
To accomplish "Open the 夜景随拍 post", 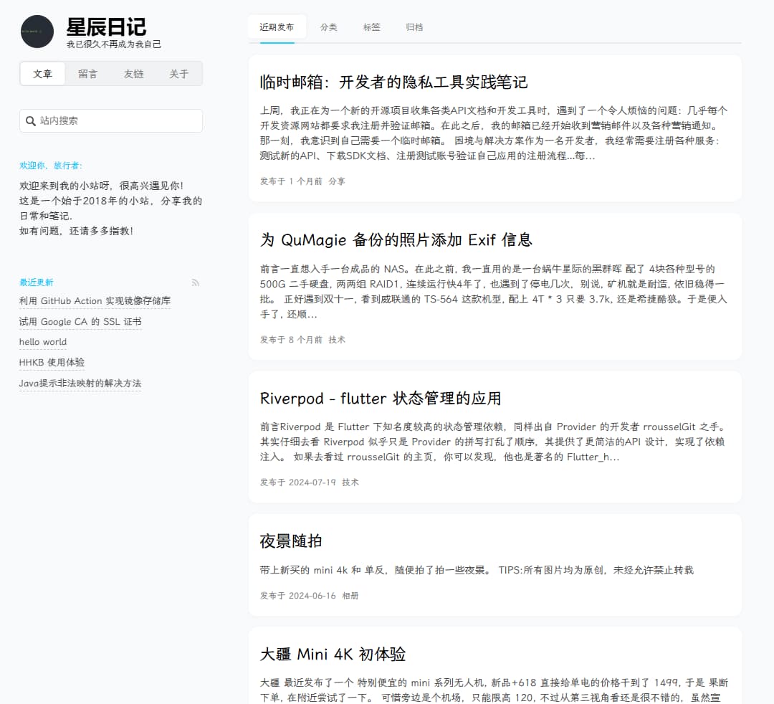I will coord(291,541).
